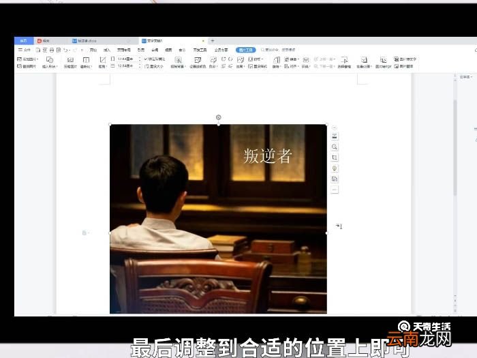Click the Print icon in quick access bar
This screenshot has height=358, width=477.
pyautogui.click(x=51, y=50)
